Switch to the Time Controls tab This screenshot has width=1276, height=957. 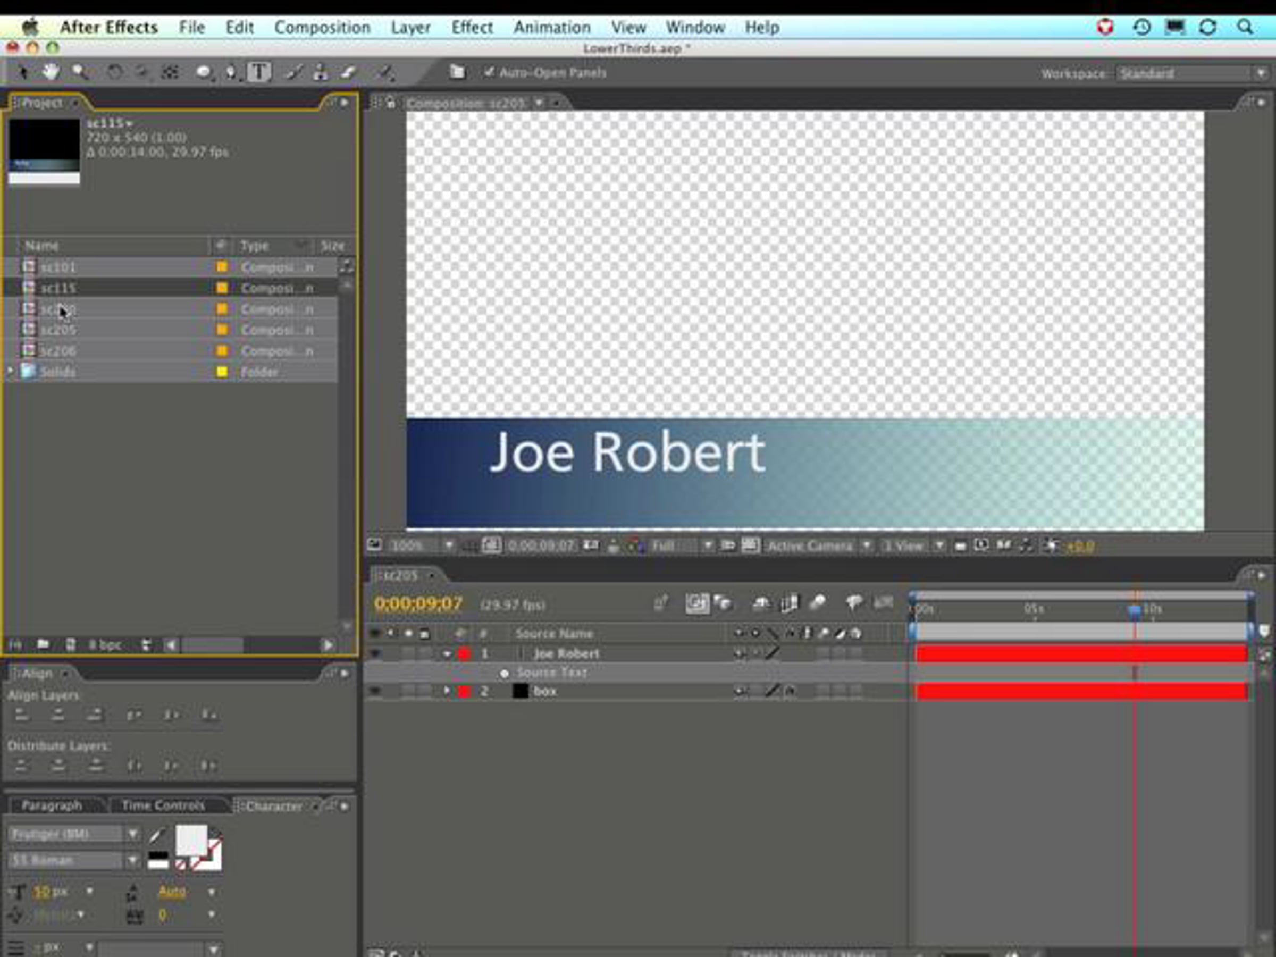click(x=163, y=805)
